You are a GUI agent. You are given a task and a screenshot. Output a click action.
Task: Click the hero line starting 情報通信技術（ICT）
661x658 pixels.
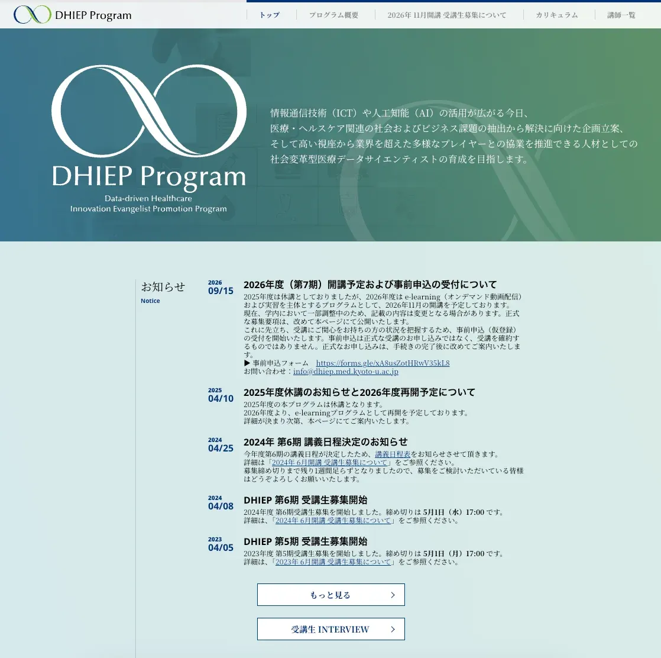[x=400, y=113]
